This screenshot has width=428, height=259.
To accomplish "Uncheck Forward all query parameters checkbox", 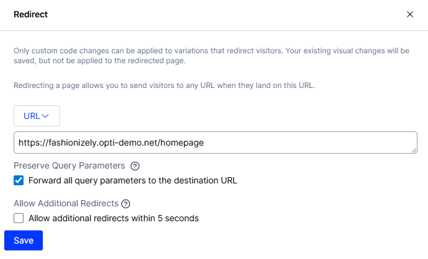I will pos(19,181).
